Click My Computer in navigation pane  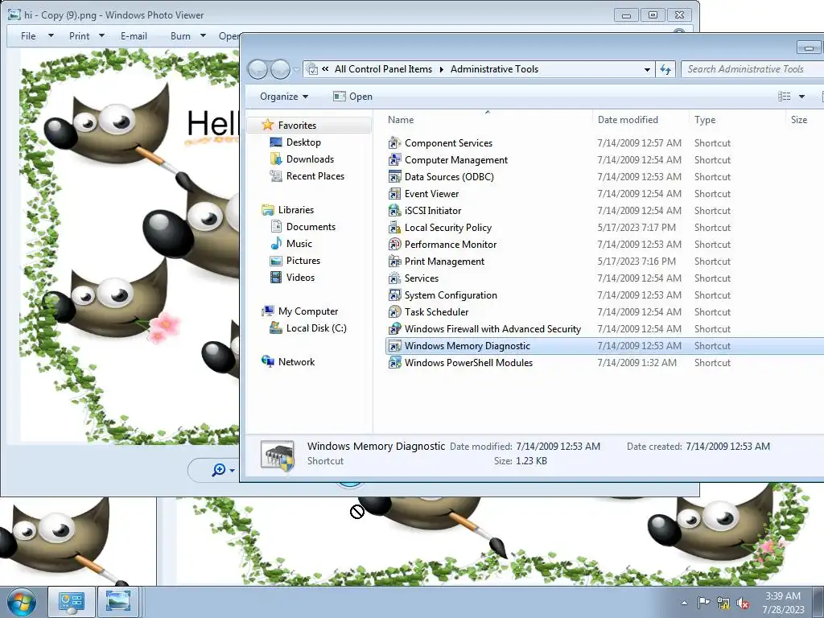pos(308,311)
